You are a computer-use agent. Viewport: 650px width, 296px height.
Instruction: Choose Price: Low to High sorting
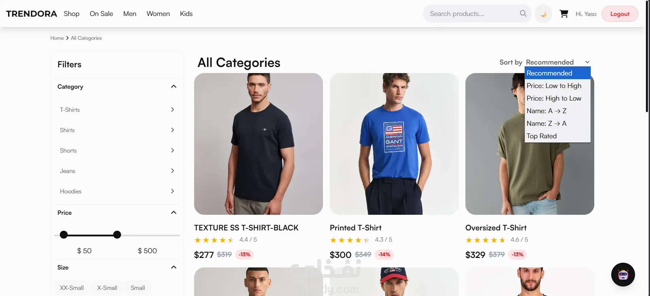(x=554, y=86)
